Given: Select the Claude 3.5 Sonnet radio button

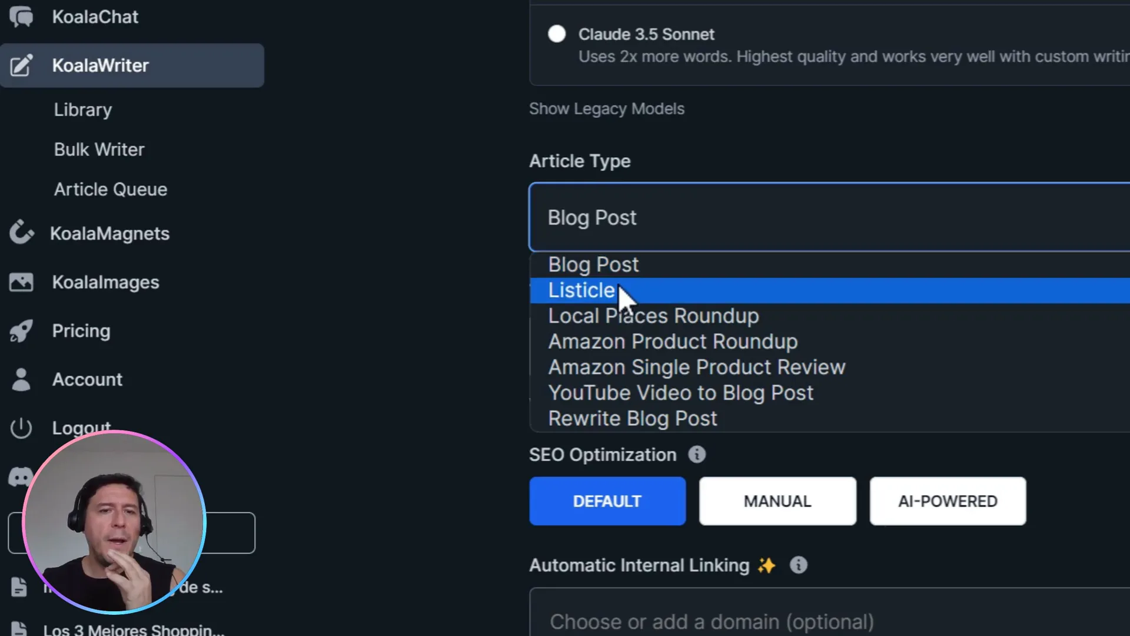Looking at the screenshot, I should pyautogui.click(x=557, y=34).
